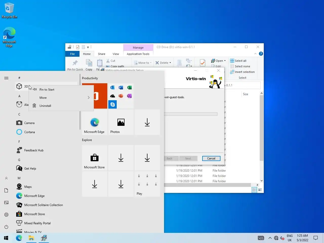The height and width of the screenshot is (243, 324).
Task: Open Edge from the taskbar
Action: [19, 238]
